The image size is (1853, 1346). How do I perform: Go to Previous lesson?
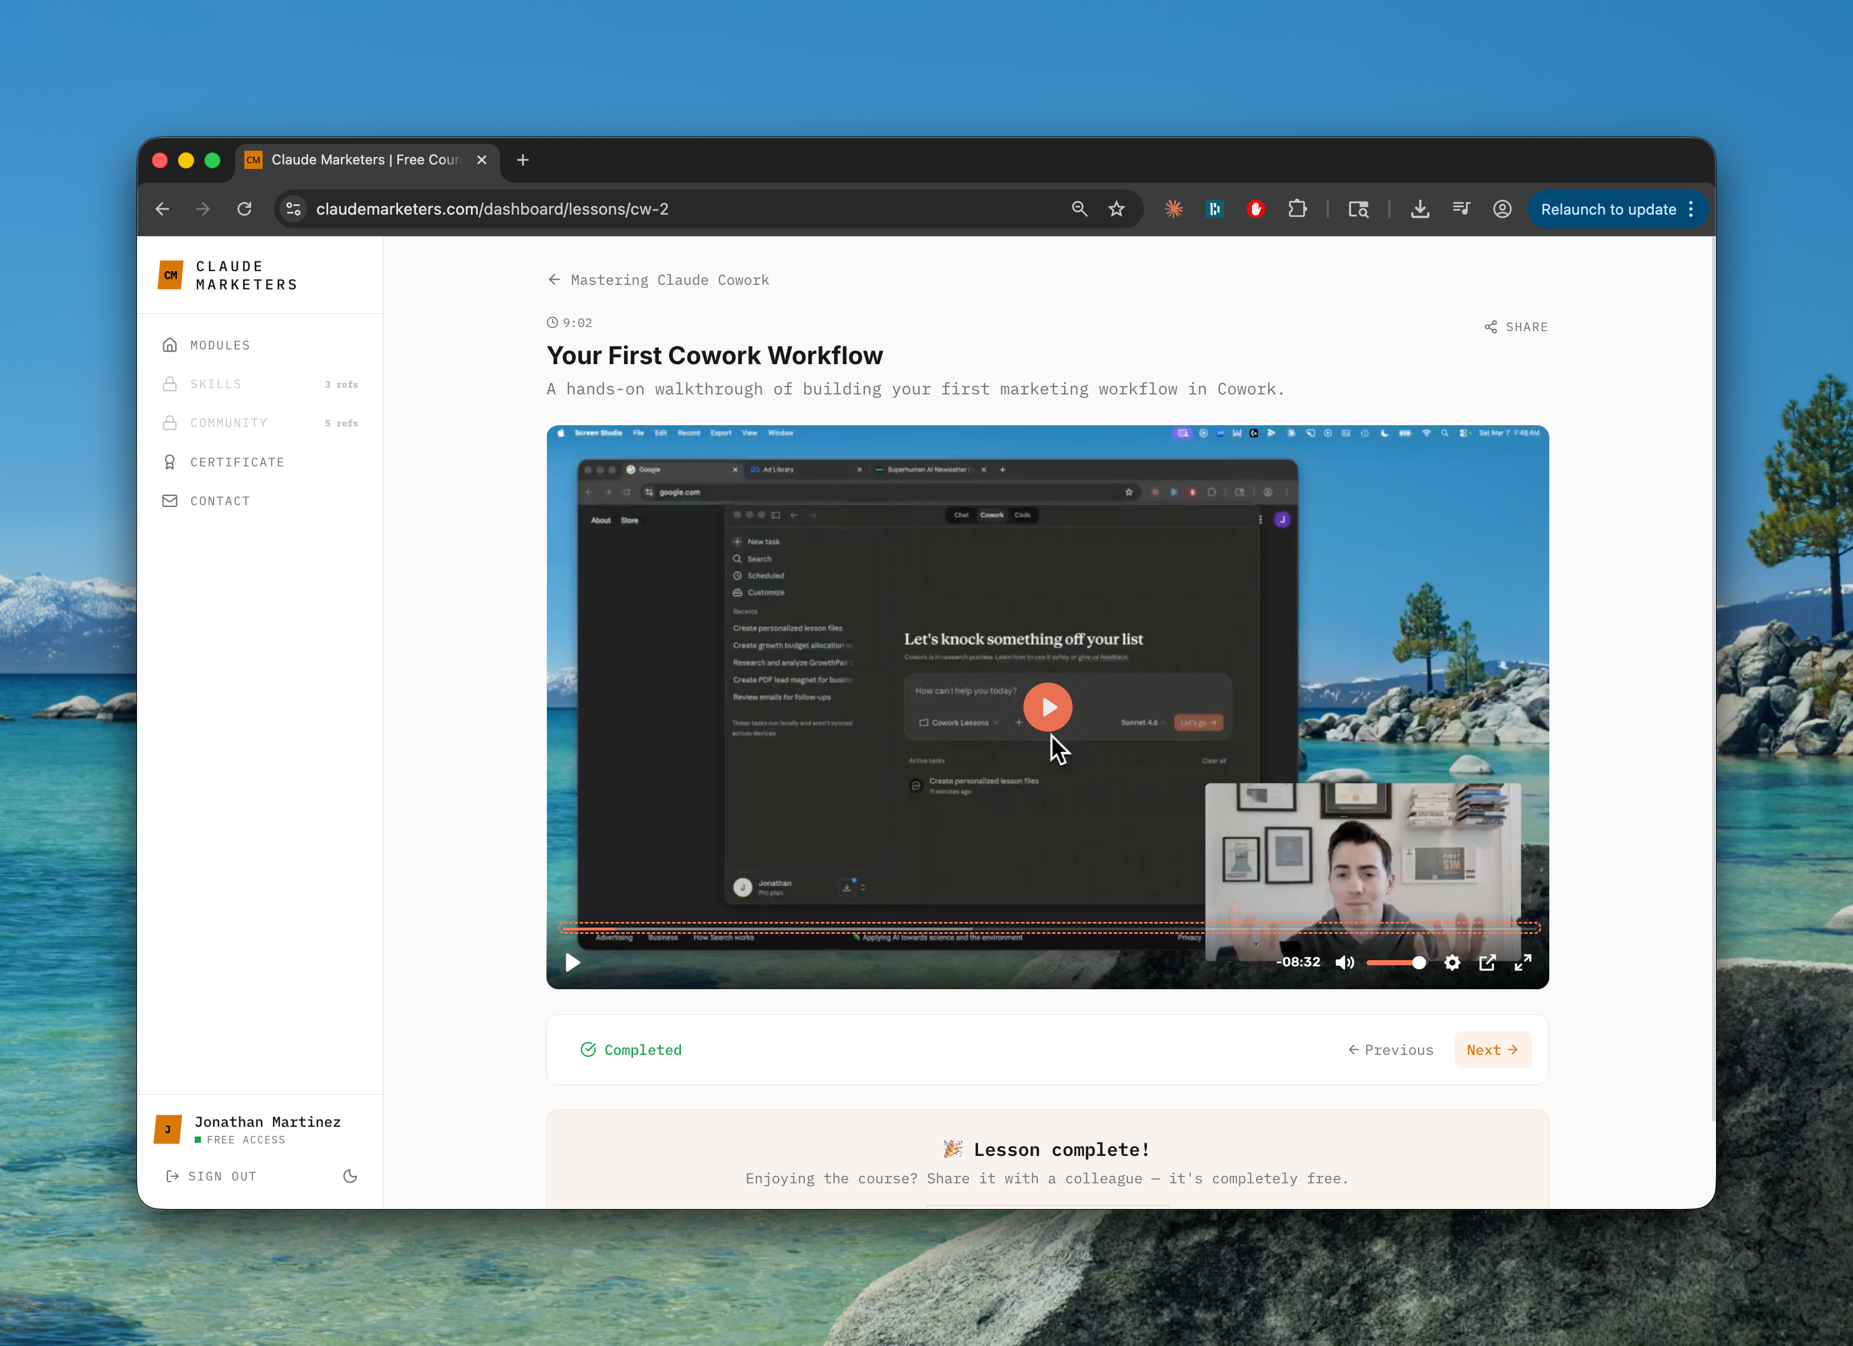1391,1050
